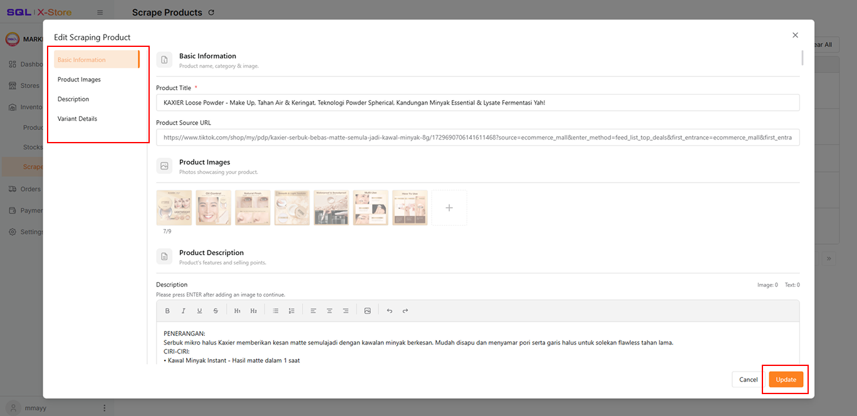
Task: Select the Smooth & Light Texture thumbnail
Action: click(x=292, y=208)
